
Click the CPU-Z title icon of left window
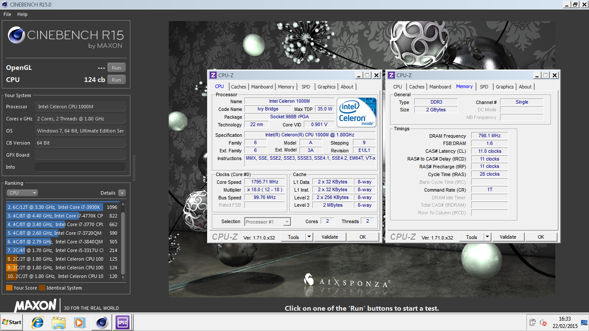[x=213, y=75]
